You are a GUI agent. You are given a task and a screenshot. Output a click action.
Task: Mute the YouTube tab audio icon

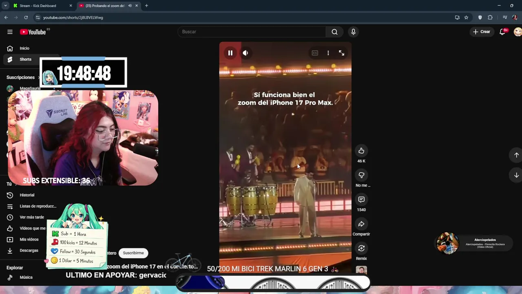point(130,6)
